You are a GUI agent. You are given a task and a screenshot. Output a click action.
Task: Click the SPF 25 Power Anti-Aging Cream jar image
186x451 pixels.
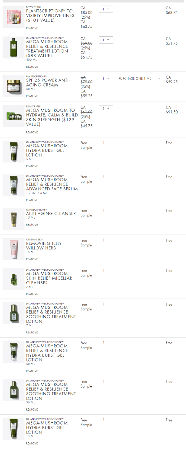pos(13,86)
